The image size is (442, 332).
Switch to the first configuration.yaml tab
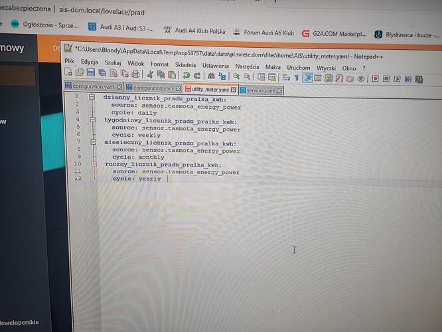click(94, 86)
